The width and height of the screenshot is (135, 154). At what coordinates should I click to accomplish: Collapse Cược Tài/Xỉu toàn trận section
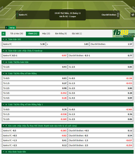4,62
